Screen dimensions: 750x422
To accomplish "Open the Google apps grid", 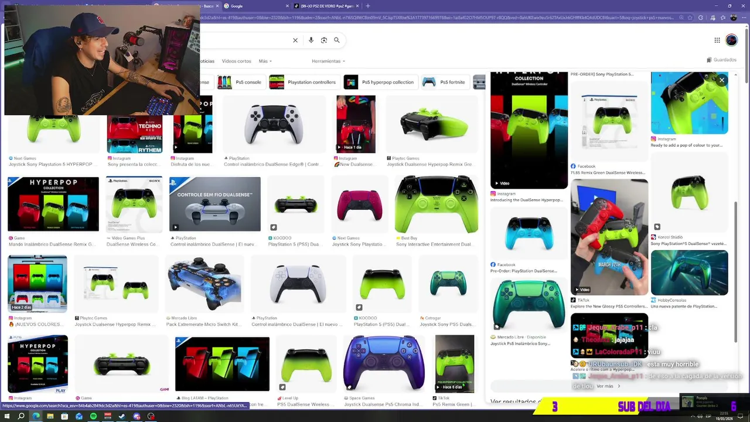I will coord(717,40).
